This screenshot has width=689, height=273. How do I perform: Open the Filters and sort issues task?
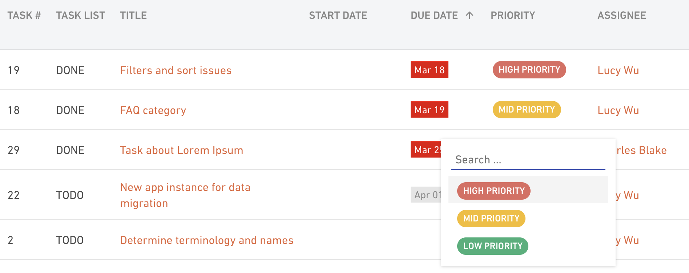(x=176, y=70)
